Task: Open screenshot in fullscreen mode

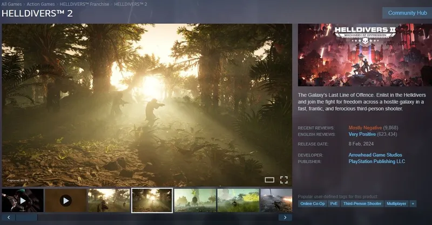Action: click(x=284, y=180)
